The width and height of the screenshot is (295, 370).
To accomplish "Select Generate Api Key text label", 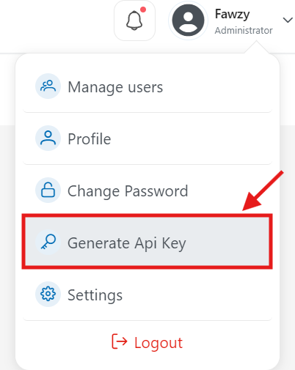I will (127, 243).
